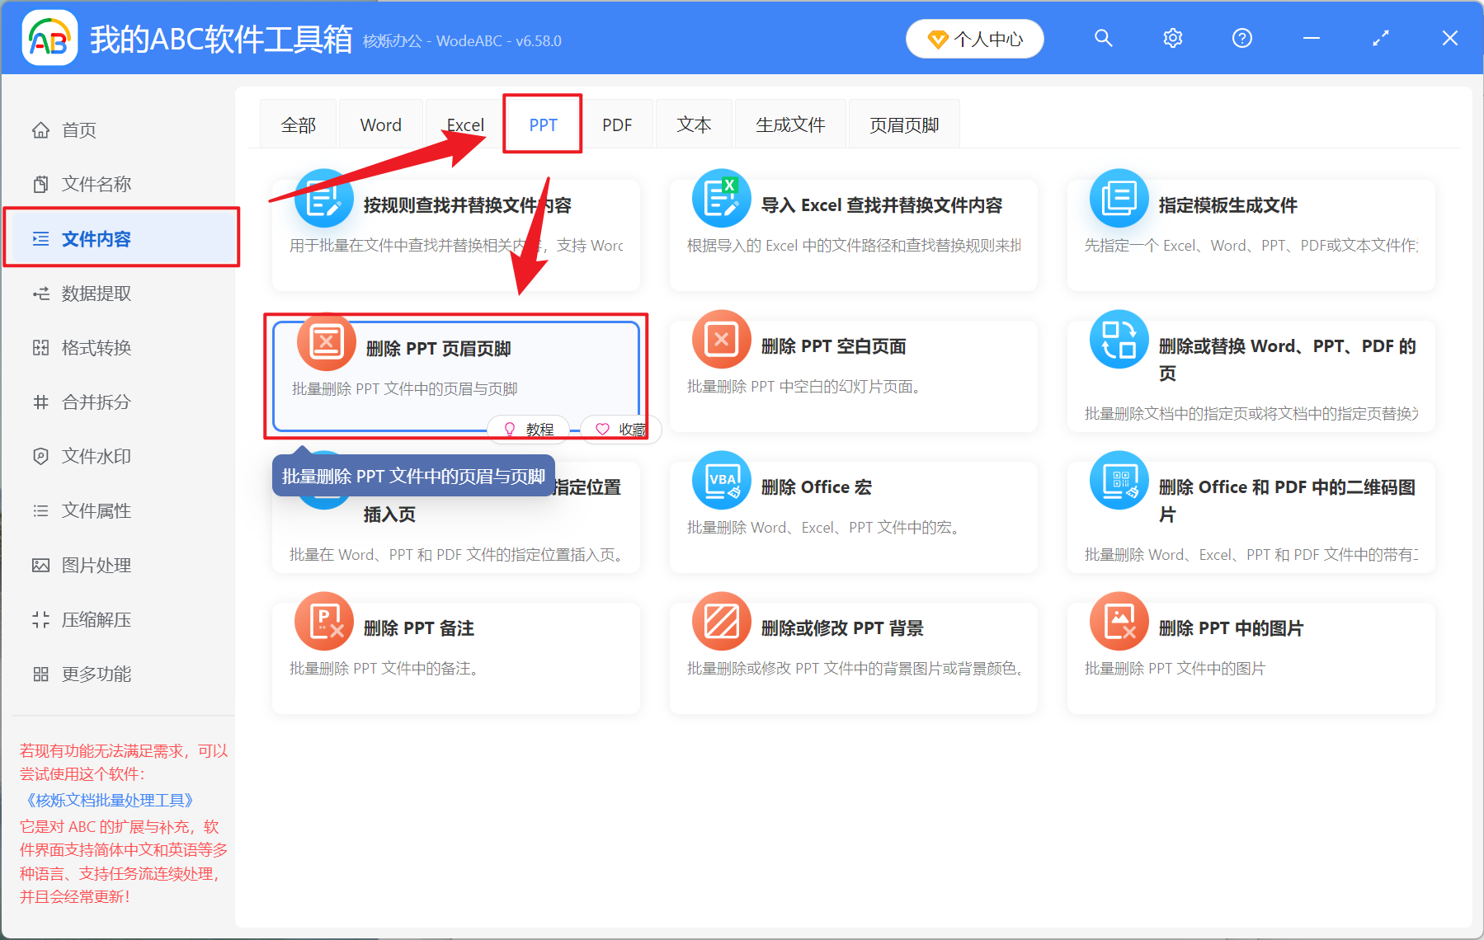
Task: Click the 删除 Office 宏 VBA icon
Action: [722, 481]
